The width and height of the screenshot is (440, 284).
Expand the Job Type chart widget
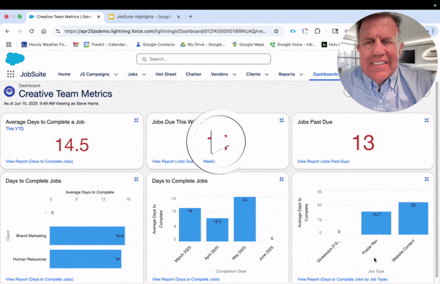coord(427,179)
